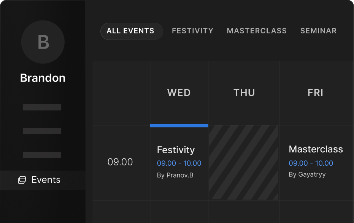
Task: Select the WED column header
Action: (179, 93)
